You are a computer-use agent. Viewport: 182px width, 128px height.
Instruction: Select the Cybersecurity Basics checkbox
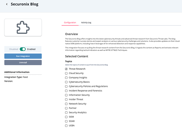[x=66, y=82]
